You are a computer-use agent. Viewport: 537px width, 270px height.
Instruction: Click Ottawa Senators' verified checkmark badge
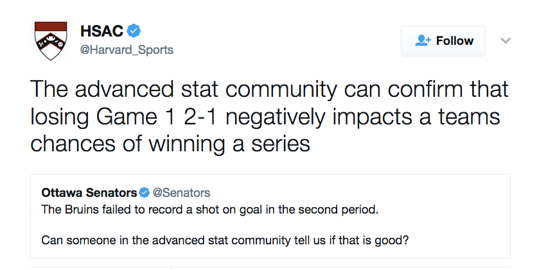pyautogui.click(x=144, y=193)
